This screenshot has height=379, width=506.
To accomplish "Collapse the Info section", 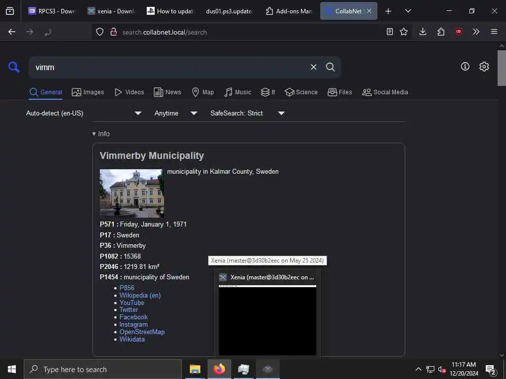I will pyautogui.click(x=101, y=134).
